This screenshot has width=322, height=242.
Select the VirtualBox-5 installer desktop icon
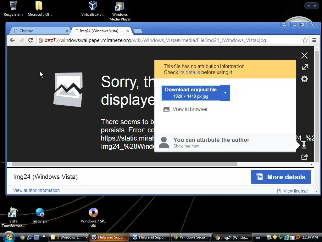click(x=93, y=9)
